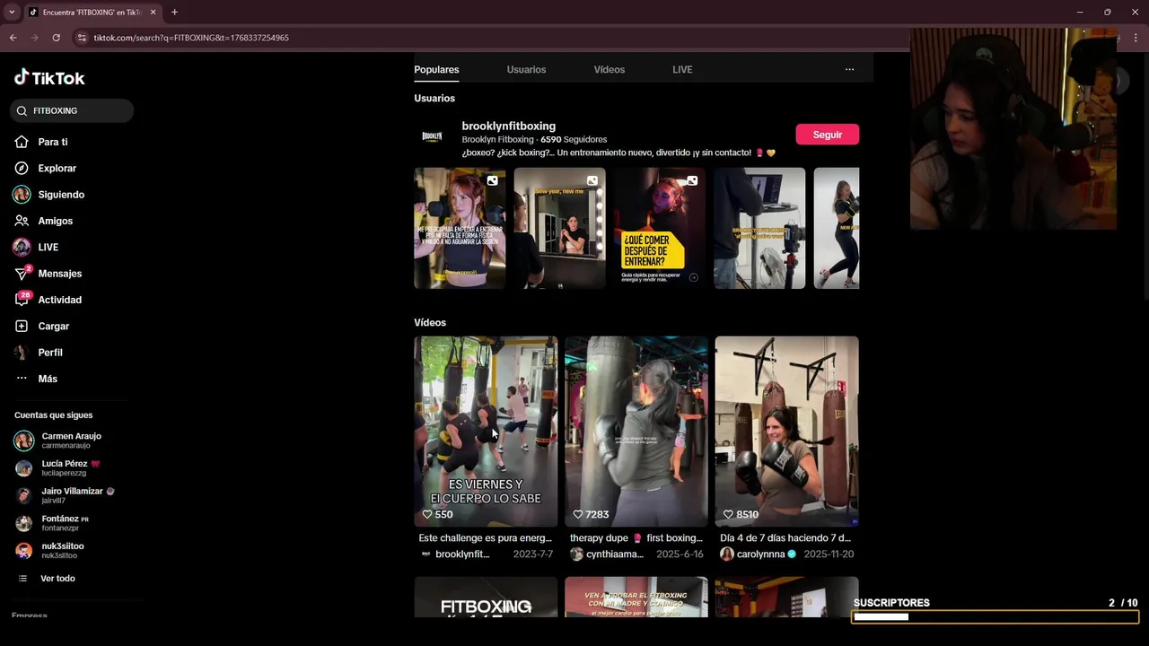This screenshot has width=1149, height=646.
Task: Open the Para ti home icon
Action: pyautogui.click(x=22, y=142)
